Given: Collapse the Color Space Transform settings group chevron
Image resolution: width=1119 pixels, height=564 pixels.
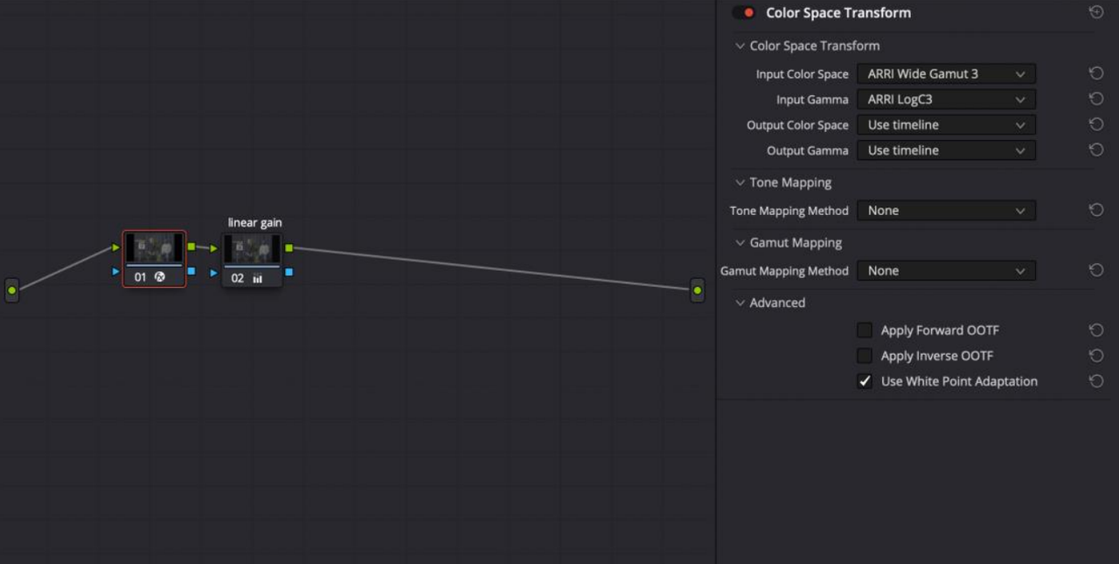Looking at the screenshot, I should tap(740, 46).
